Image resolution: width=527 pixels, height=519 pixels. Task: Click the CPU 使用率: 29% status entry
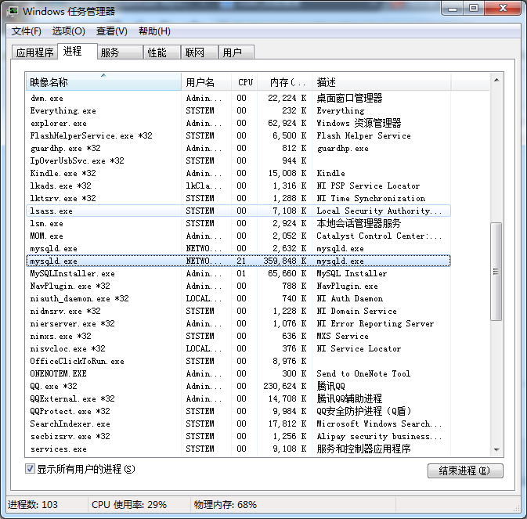click(x=129, y=505)
